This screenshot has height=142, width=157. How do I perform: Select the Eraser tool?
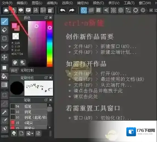(x=4, y=30)
